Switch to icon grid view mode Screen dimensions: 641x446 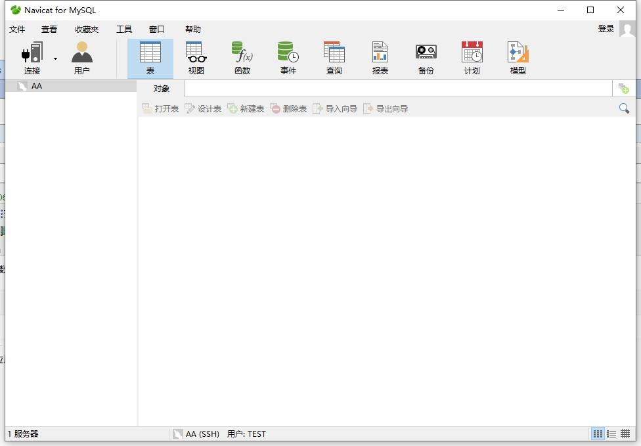pyautogui.click(x=598, y=434)
